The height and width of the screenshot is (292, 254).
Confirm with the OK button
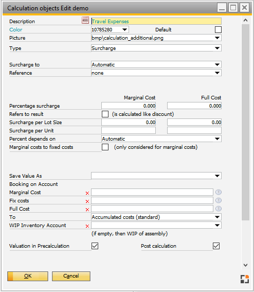(28, 276)
